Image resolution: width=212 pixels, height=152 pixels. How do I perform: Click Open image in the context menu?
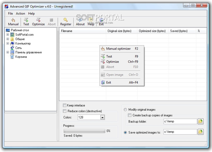click(122, 75)
